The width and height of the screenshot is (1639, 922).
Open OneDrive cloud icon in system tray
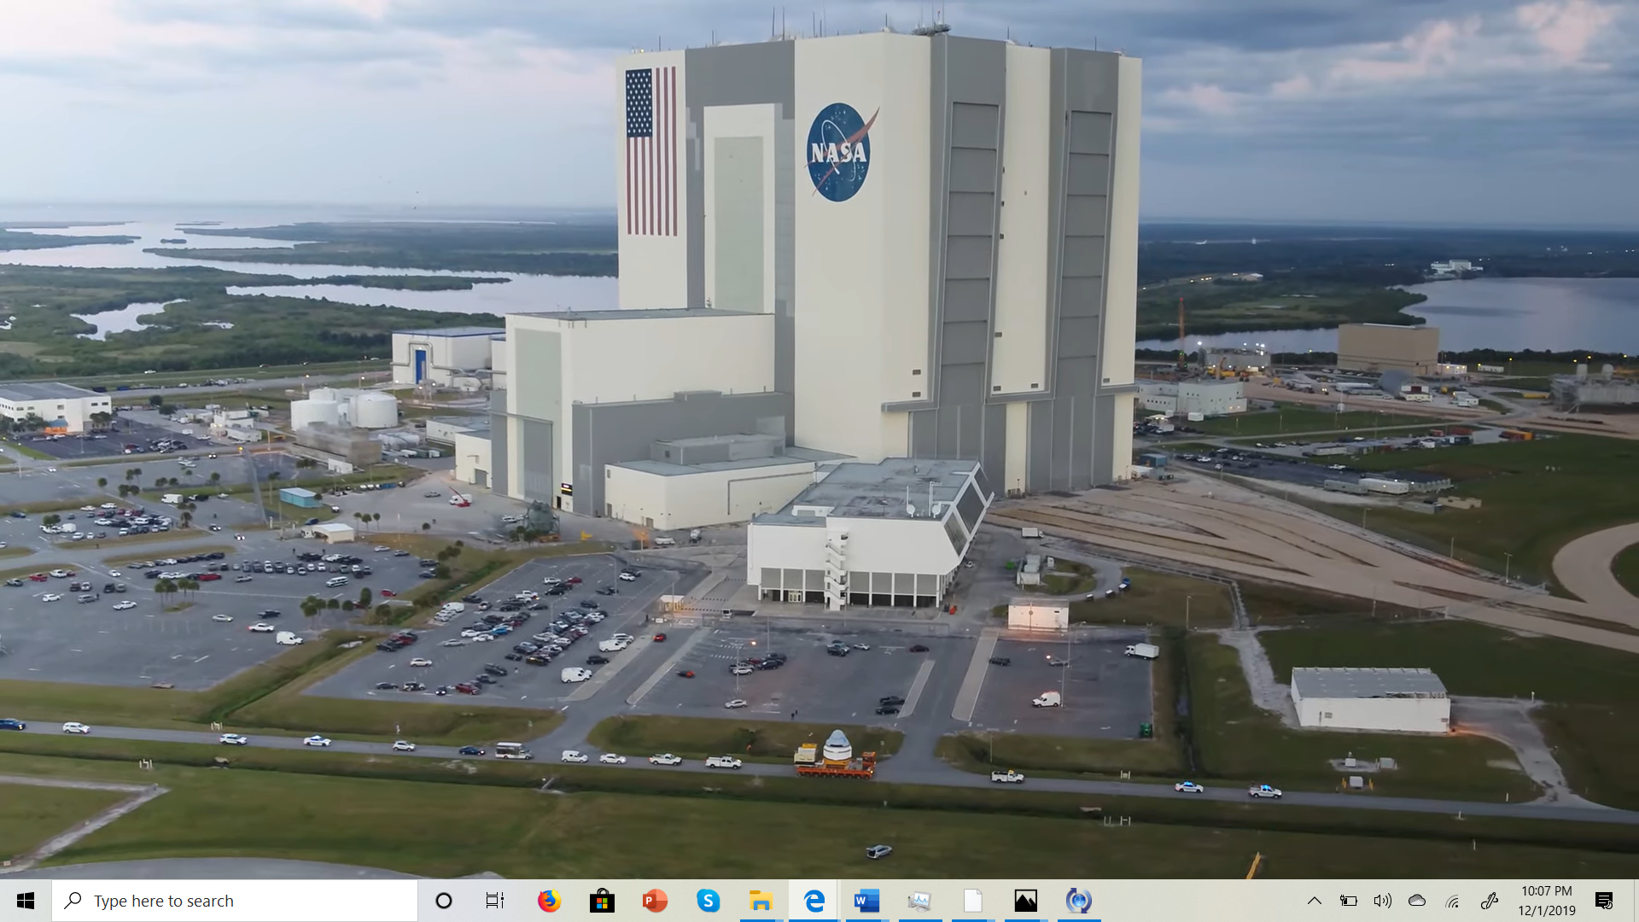click(x=1417, y=901)
